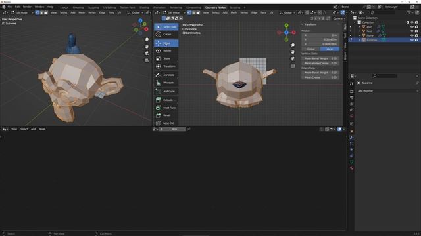
Task: Adjust the first Mean Bevel Weight field
Action: tap(320, 58)
